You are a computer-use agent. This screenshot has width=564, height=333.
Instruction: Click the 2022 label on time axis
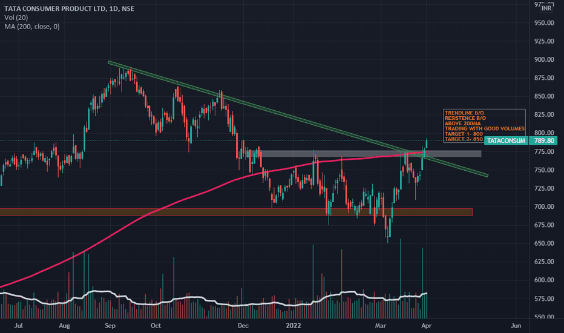pyautogui.click(x=293, y=326)
